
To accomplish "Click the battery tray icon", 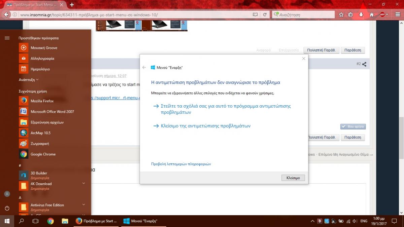I will [x=341, y=221].
